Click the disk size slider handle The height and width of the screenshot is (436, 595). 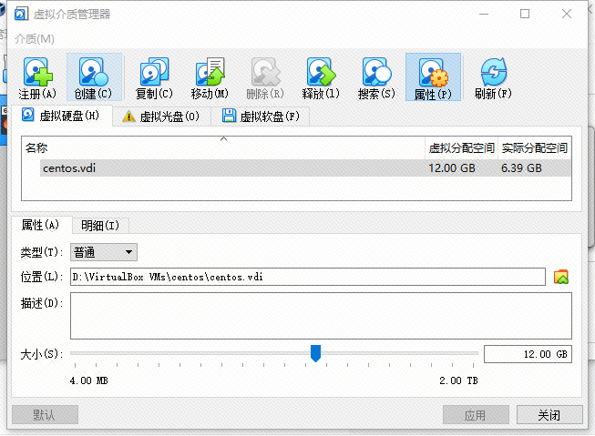(315, 353)
